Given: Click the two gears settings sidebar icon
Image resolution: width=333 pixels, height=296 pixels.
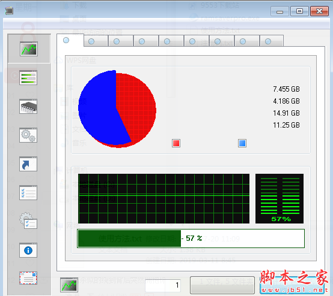Looking at the screenshot, I should point(28,135).
